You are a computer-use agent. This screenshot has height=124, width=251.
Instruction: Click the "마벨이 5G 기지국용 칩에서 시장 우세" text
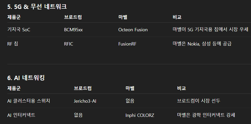pyautogui.click(x=210, y=29)
